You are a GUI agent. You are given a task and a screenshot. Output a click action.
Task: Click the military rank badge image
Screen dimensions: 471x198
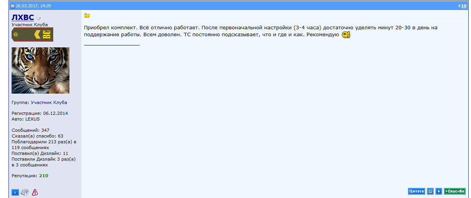click(x=32, y=34)
